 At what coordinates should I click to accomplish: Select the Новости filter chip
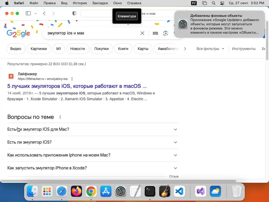coord(77,49)
